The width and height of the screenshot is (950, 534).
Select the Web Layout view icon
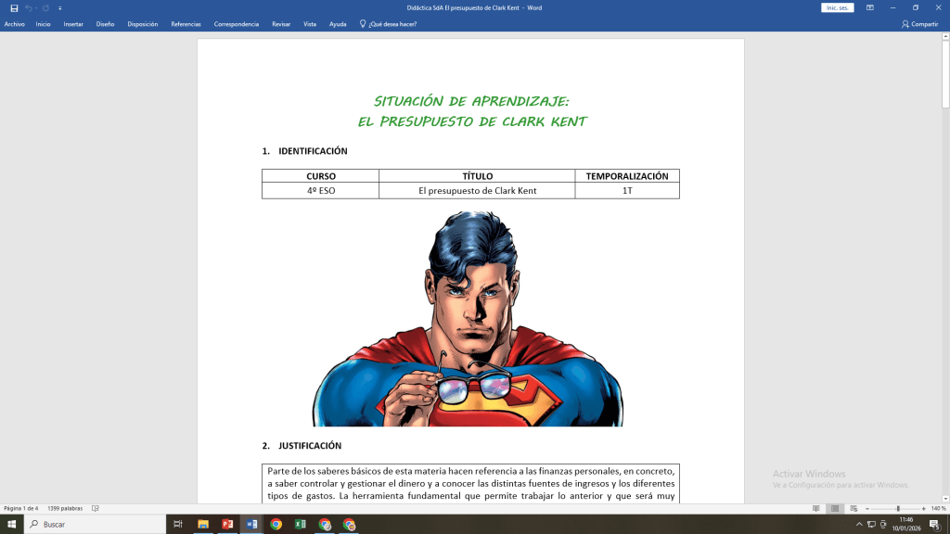click(854, 508)
